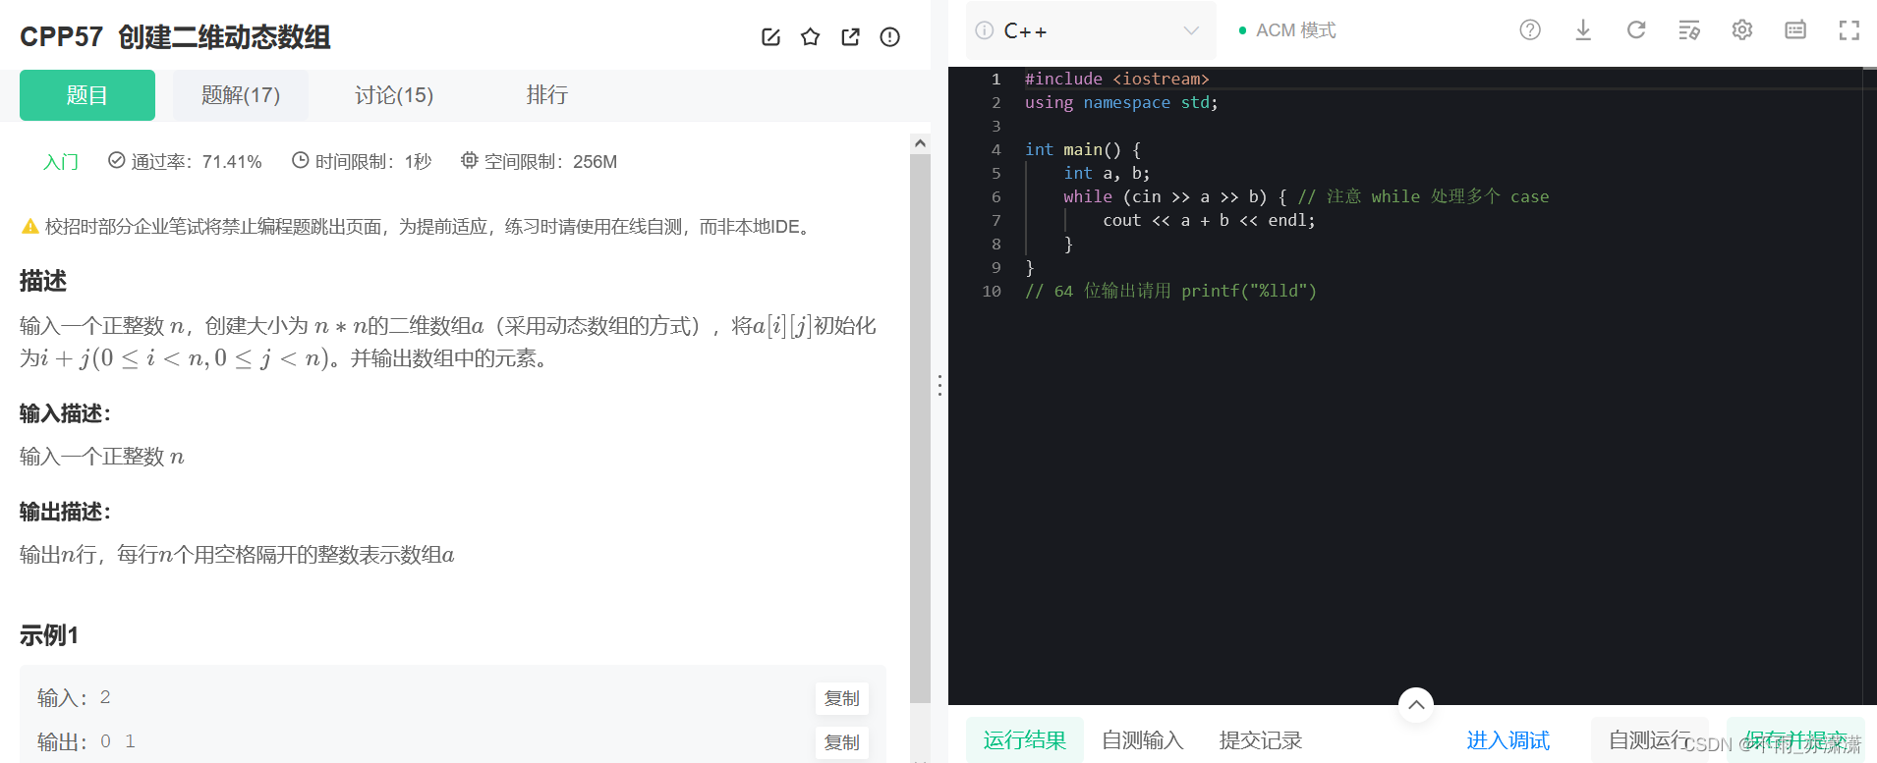1877x763 pixels.
Task: Copy the example input value
Action: point(841,698)
